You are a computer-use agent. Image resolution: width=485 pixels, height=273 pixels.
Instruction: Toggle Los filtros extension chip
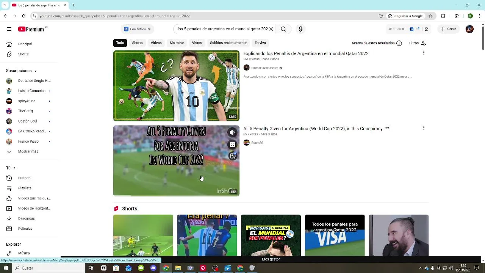pyautogui.click(x=137, y=29)
